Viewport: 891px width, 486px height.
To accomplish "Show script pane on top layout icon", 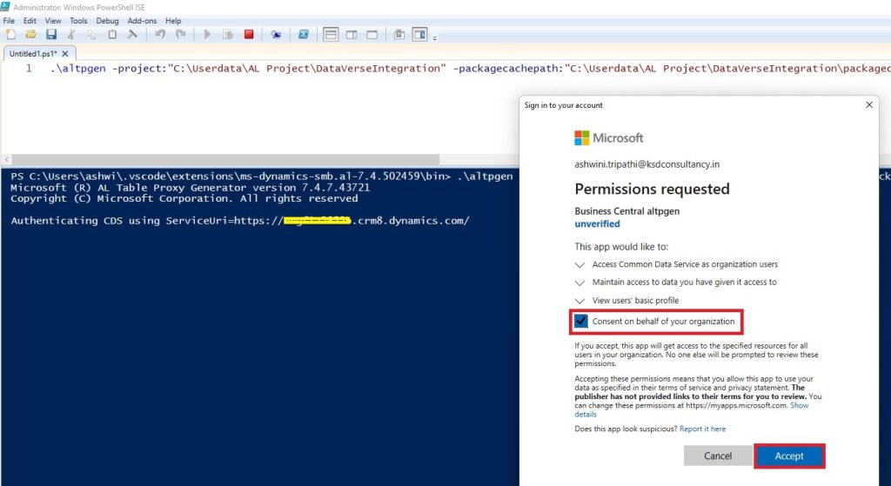I will (331, 35).
